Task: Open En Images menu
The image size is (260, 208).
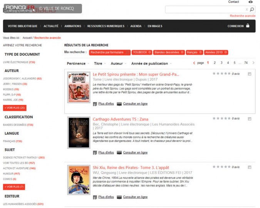Action: point(155,26)
